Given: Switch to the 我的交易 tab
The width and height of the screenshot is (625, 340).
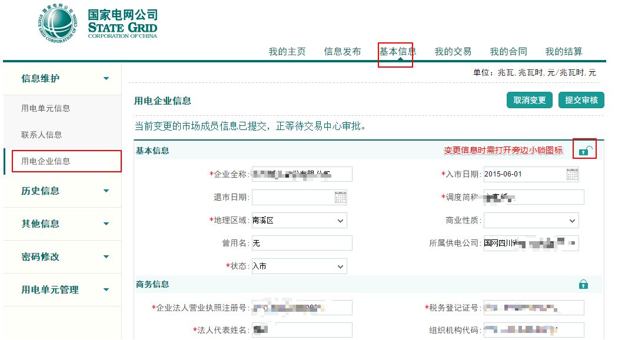Looking at the screenshot, I should [x=453, y=52].
